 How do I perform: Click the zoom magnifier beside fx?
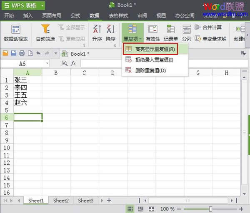pyautogui.click(x=65, y=63)
